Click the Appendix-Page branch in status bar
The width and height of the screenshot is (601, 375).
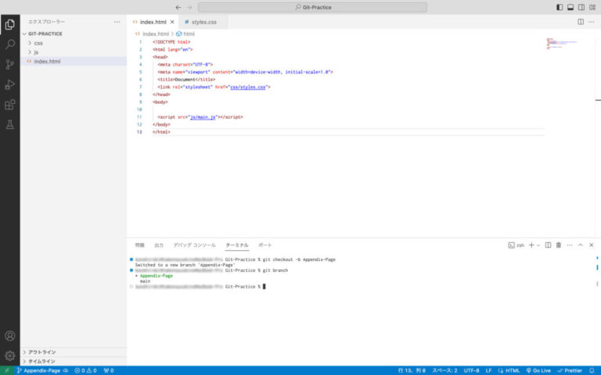click(41, 370)
